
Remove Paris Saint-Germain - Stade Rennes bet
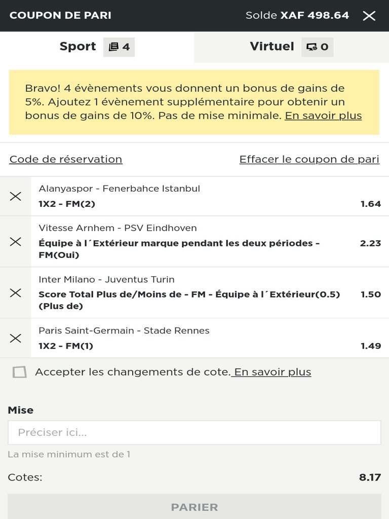[16, 338]
